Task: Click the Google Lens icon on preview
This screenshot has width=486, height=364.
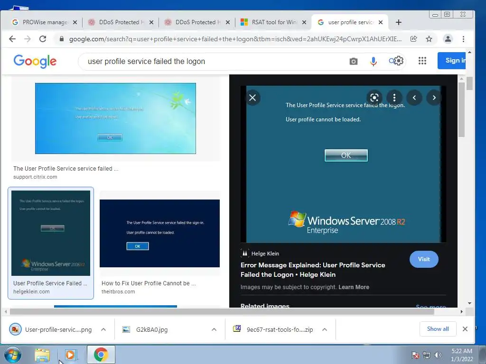Action: pyautogui.click(x=374, y=98)
